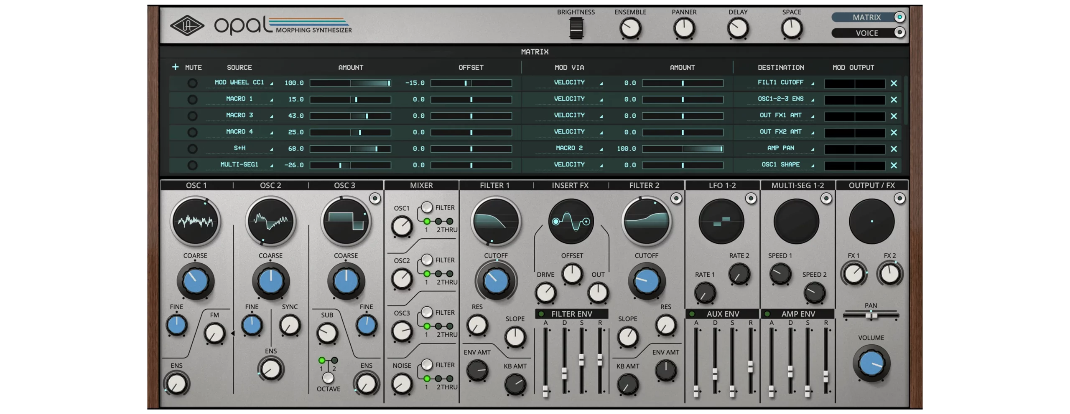
Task: Mute the MACRO 1 modulation row
Action: coord(192,99)
